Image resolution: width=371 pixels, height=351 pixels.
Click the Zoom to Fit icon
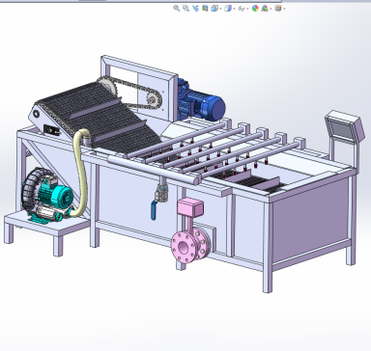tap(177, 9)
